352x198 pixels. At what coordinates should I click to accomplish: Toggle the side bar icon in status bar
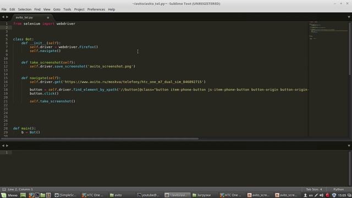click(4, 189)
